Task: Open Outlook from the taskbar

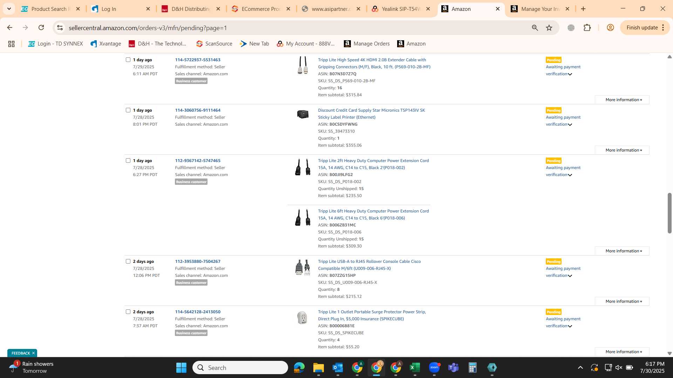Action: point(338,367)
